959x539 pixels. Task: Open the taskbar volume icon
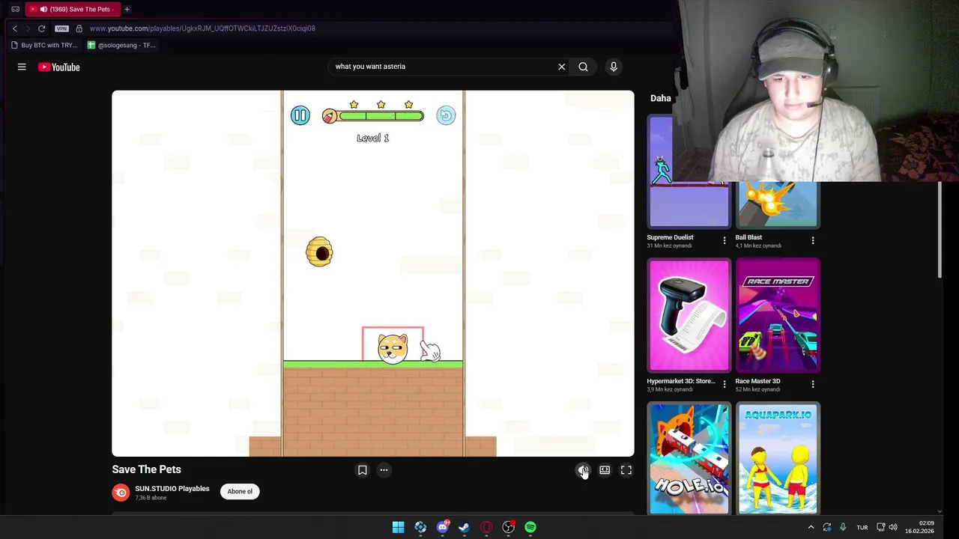(892, 527)
